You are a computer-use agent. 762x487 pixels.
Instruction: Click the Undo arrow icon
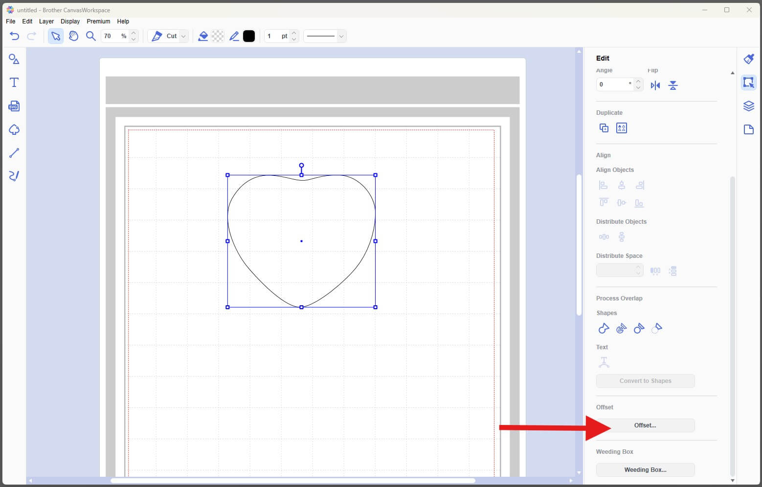[x=14, y=36]
